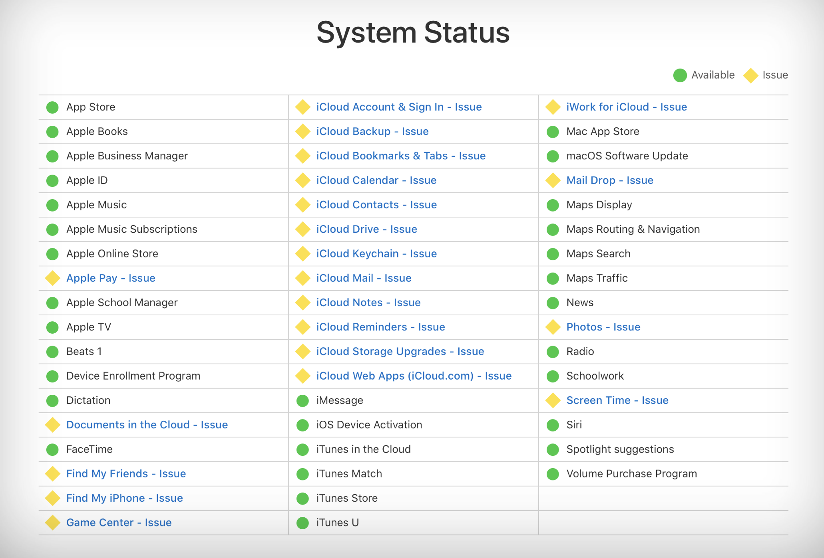Image resolution: width=824 pixels, height=558 pixels.
Task: Open the iWork for iCloud issue link
Action: (627, 107)
